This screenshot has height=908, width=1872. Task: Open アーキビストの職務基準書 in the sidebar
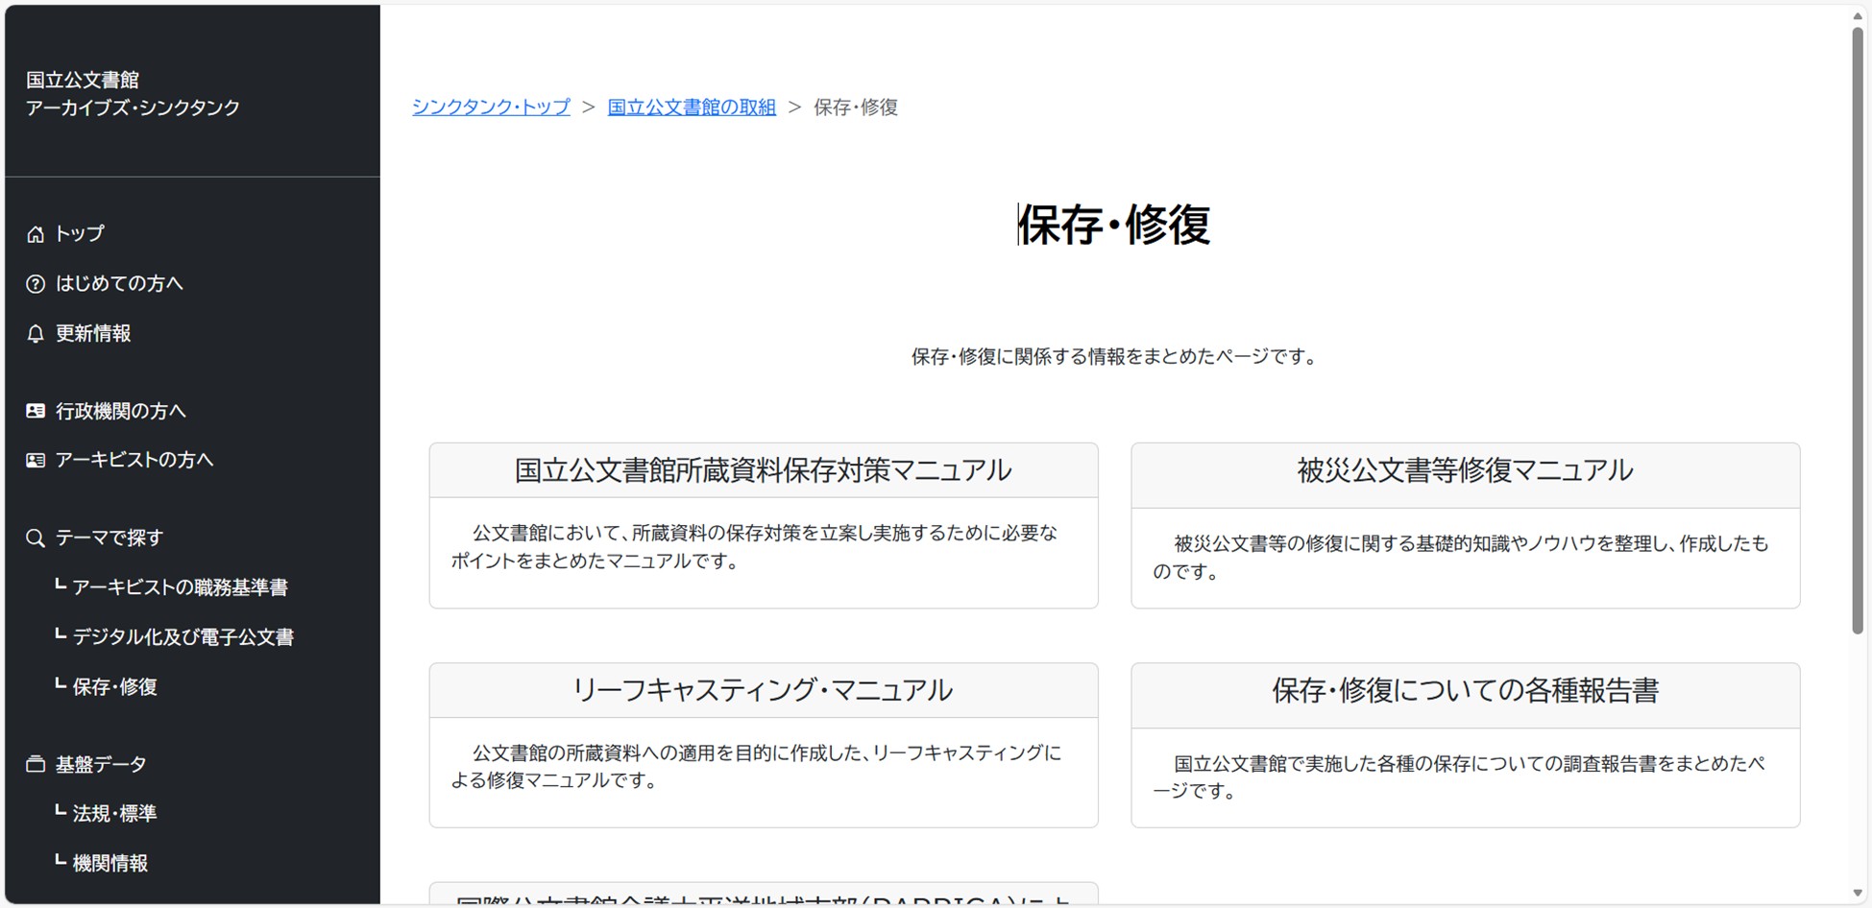tap(180, 587)
